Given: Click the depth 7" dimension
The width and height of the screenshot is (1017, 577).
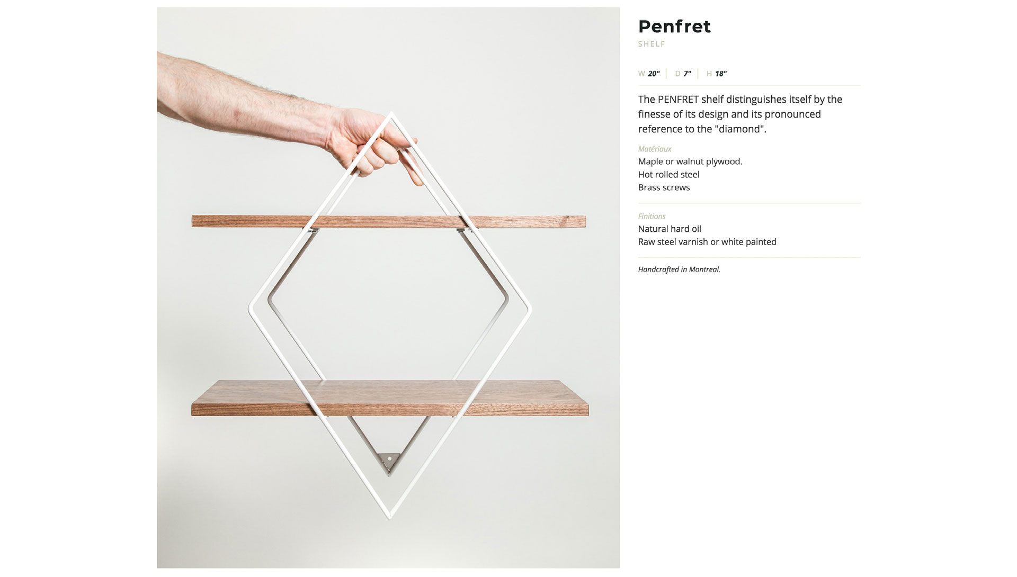Looking at the screenshot, I should point(683,74).
